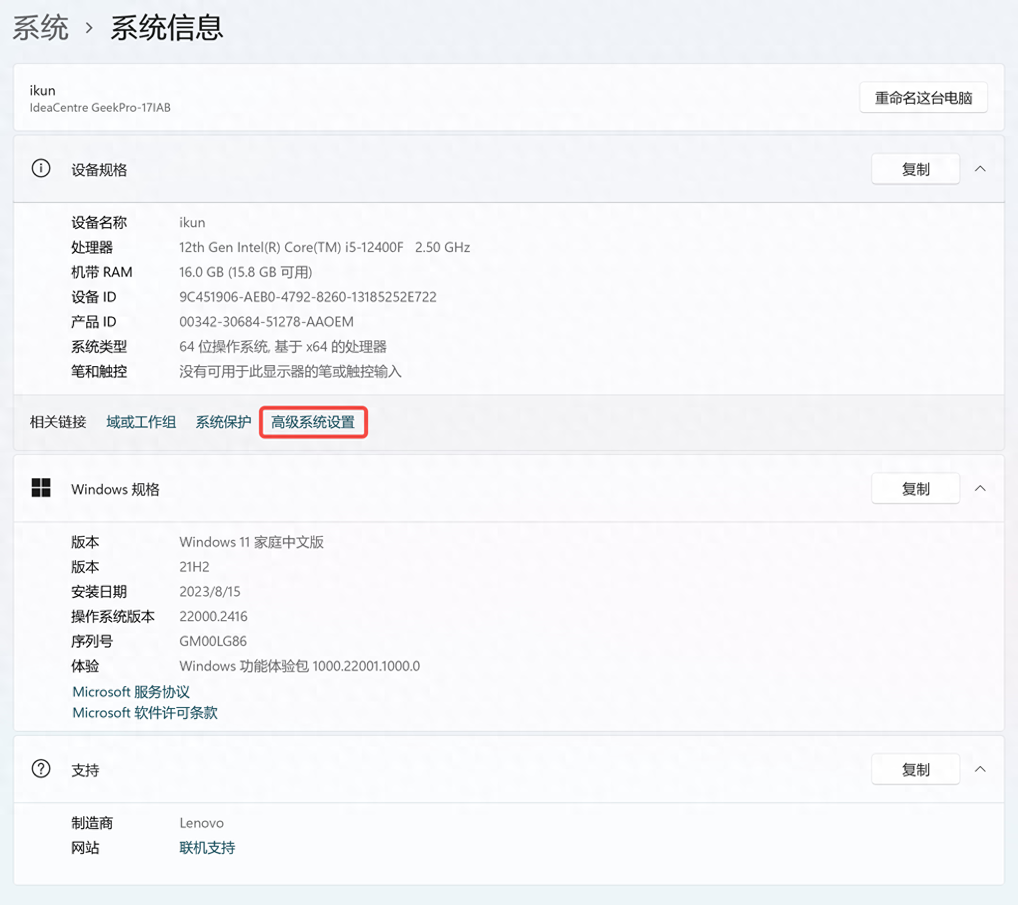The width and height of the screenshot is (1018, 905).
Task: Collapse the Windows 规格 section chevron
Action: (x=980, y=488)
